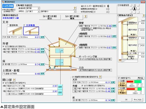Toggle lower-right 外壁 全ての階をまとめて checkbox

coord(82,86)
